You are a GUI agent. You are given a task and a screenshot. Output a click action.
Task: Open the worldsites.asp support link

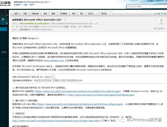(101, 95)
